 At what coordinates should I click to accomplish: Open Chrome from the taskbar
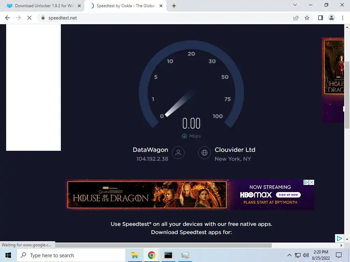pyautogui.click(x=151, y=255)
